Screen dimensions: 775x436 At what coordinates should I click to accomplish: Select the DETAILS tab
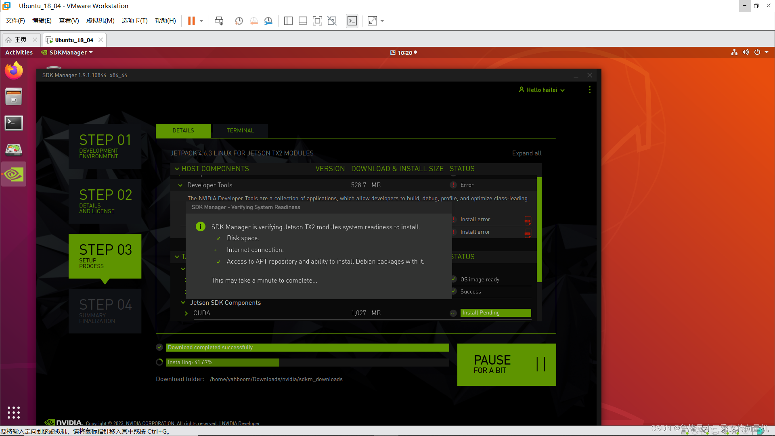click(x=183, y=130)
